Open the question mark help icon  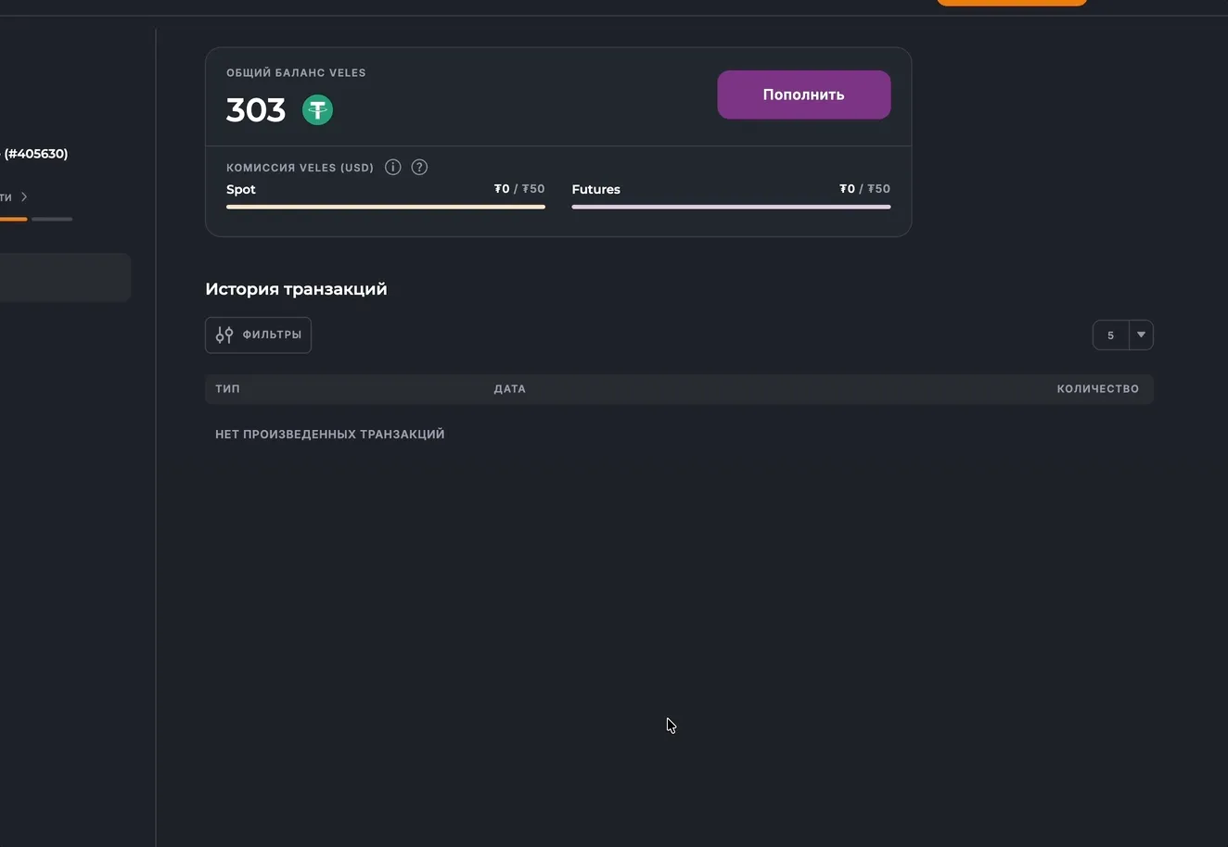click(x=419, y=168)
